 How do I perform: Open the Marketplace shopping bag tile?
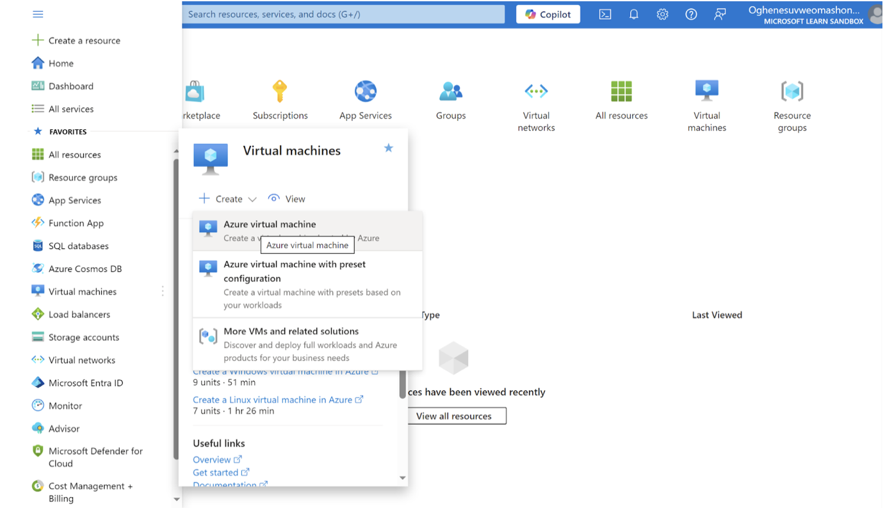pos(195,91)
